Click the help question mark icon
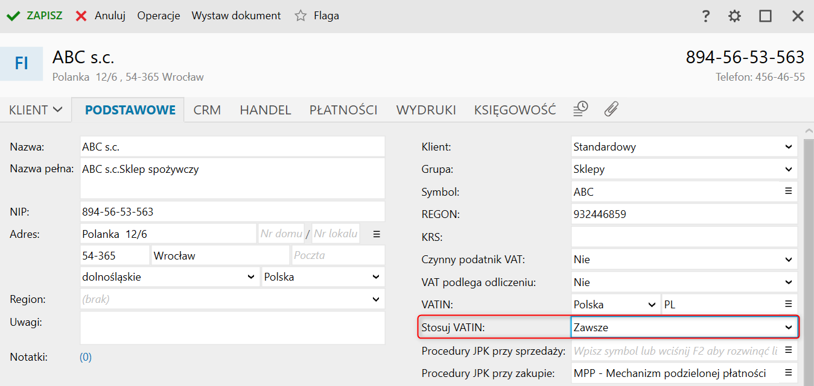Image resolution: width=814 pixels, height=386 pixels. point(705,16)
